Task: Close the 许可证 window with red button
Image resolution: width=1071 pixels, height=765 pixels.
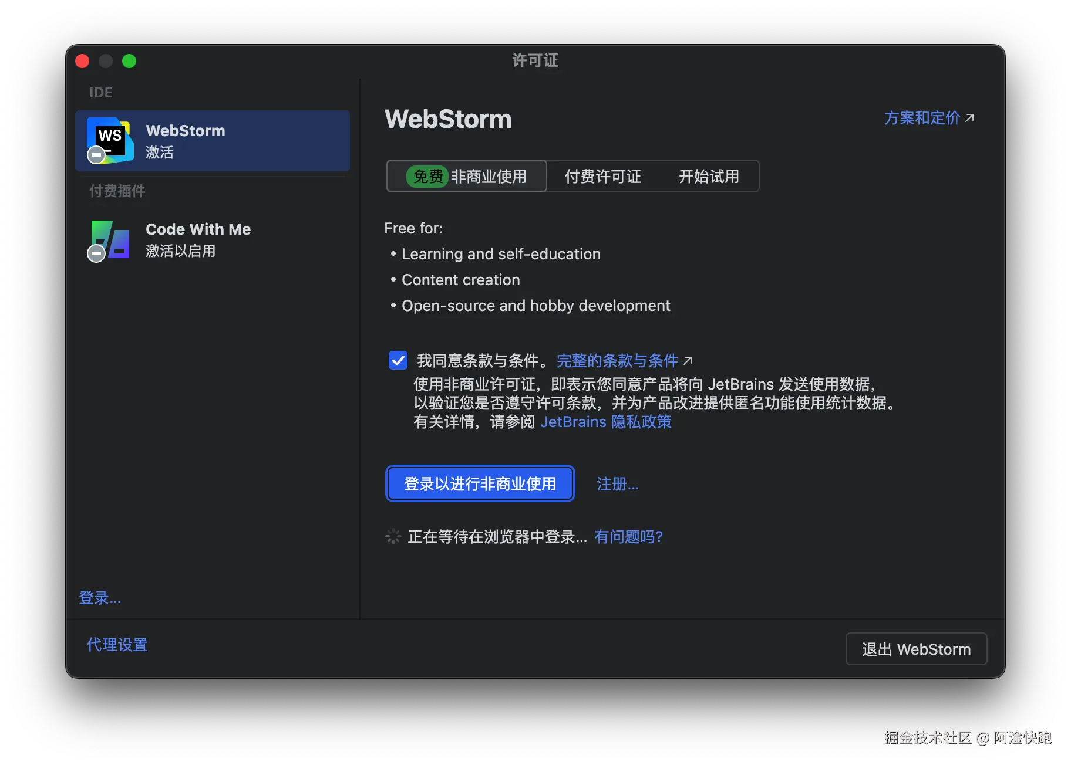Action: [x=83, y=61]
